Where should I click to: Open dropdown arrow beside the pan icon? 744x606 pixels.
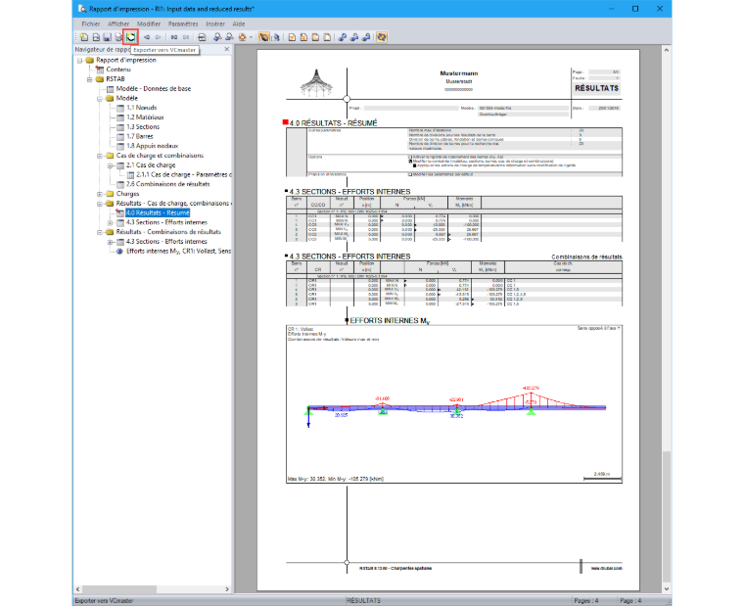(251, 37)
